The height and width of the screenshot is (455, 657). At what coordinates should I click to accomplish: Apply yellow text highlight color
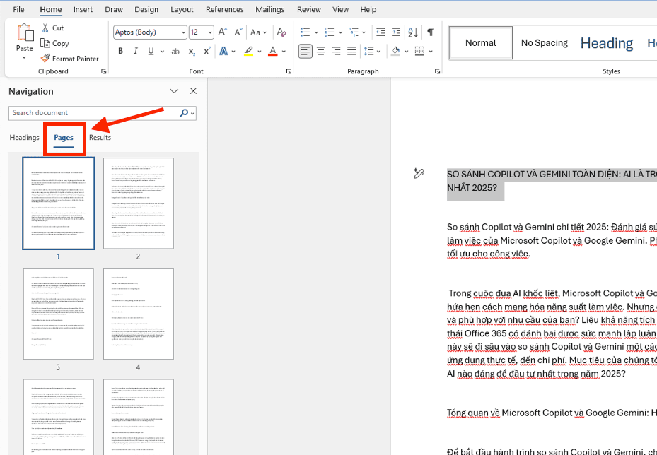(248, 52)
